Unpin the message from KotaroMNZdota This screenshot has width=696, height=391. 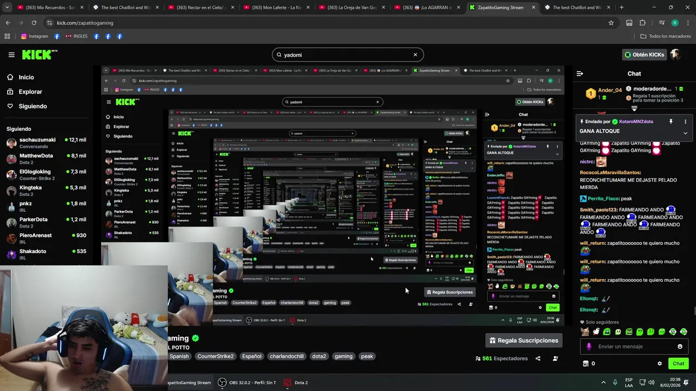pyautogui.click(x=671, y=122)
